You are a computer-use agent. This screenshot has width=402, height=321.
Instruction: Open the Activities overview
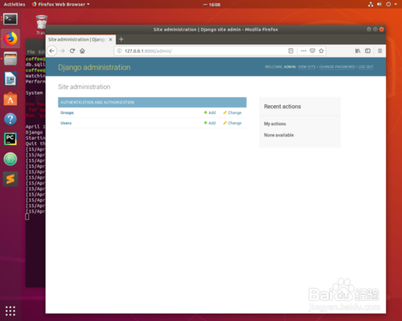(14, 4)
